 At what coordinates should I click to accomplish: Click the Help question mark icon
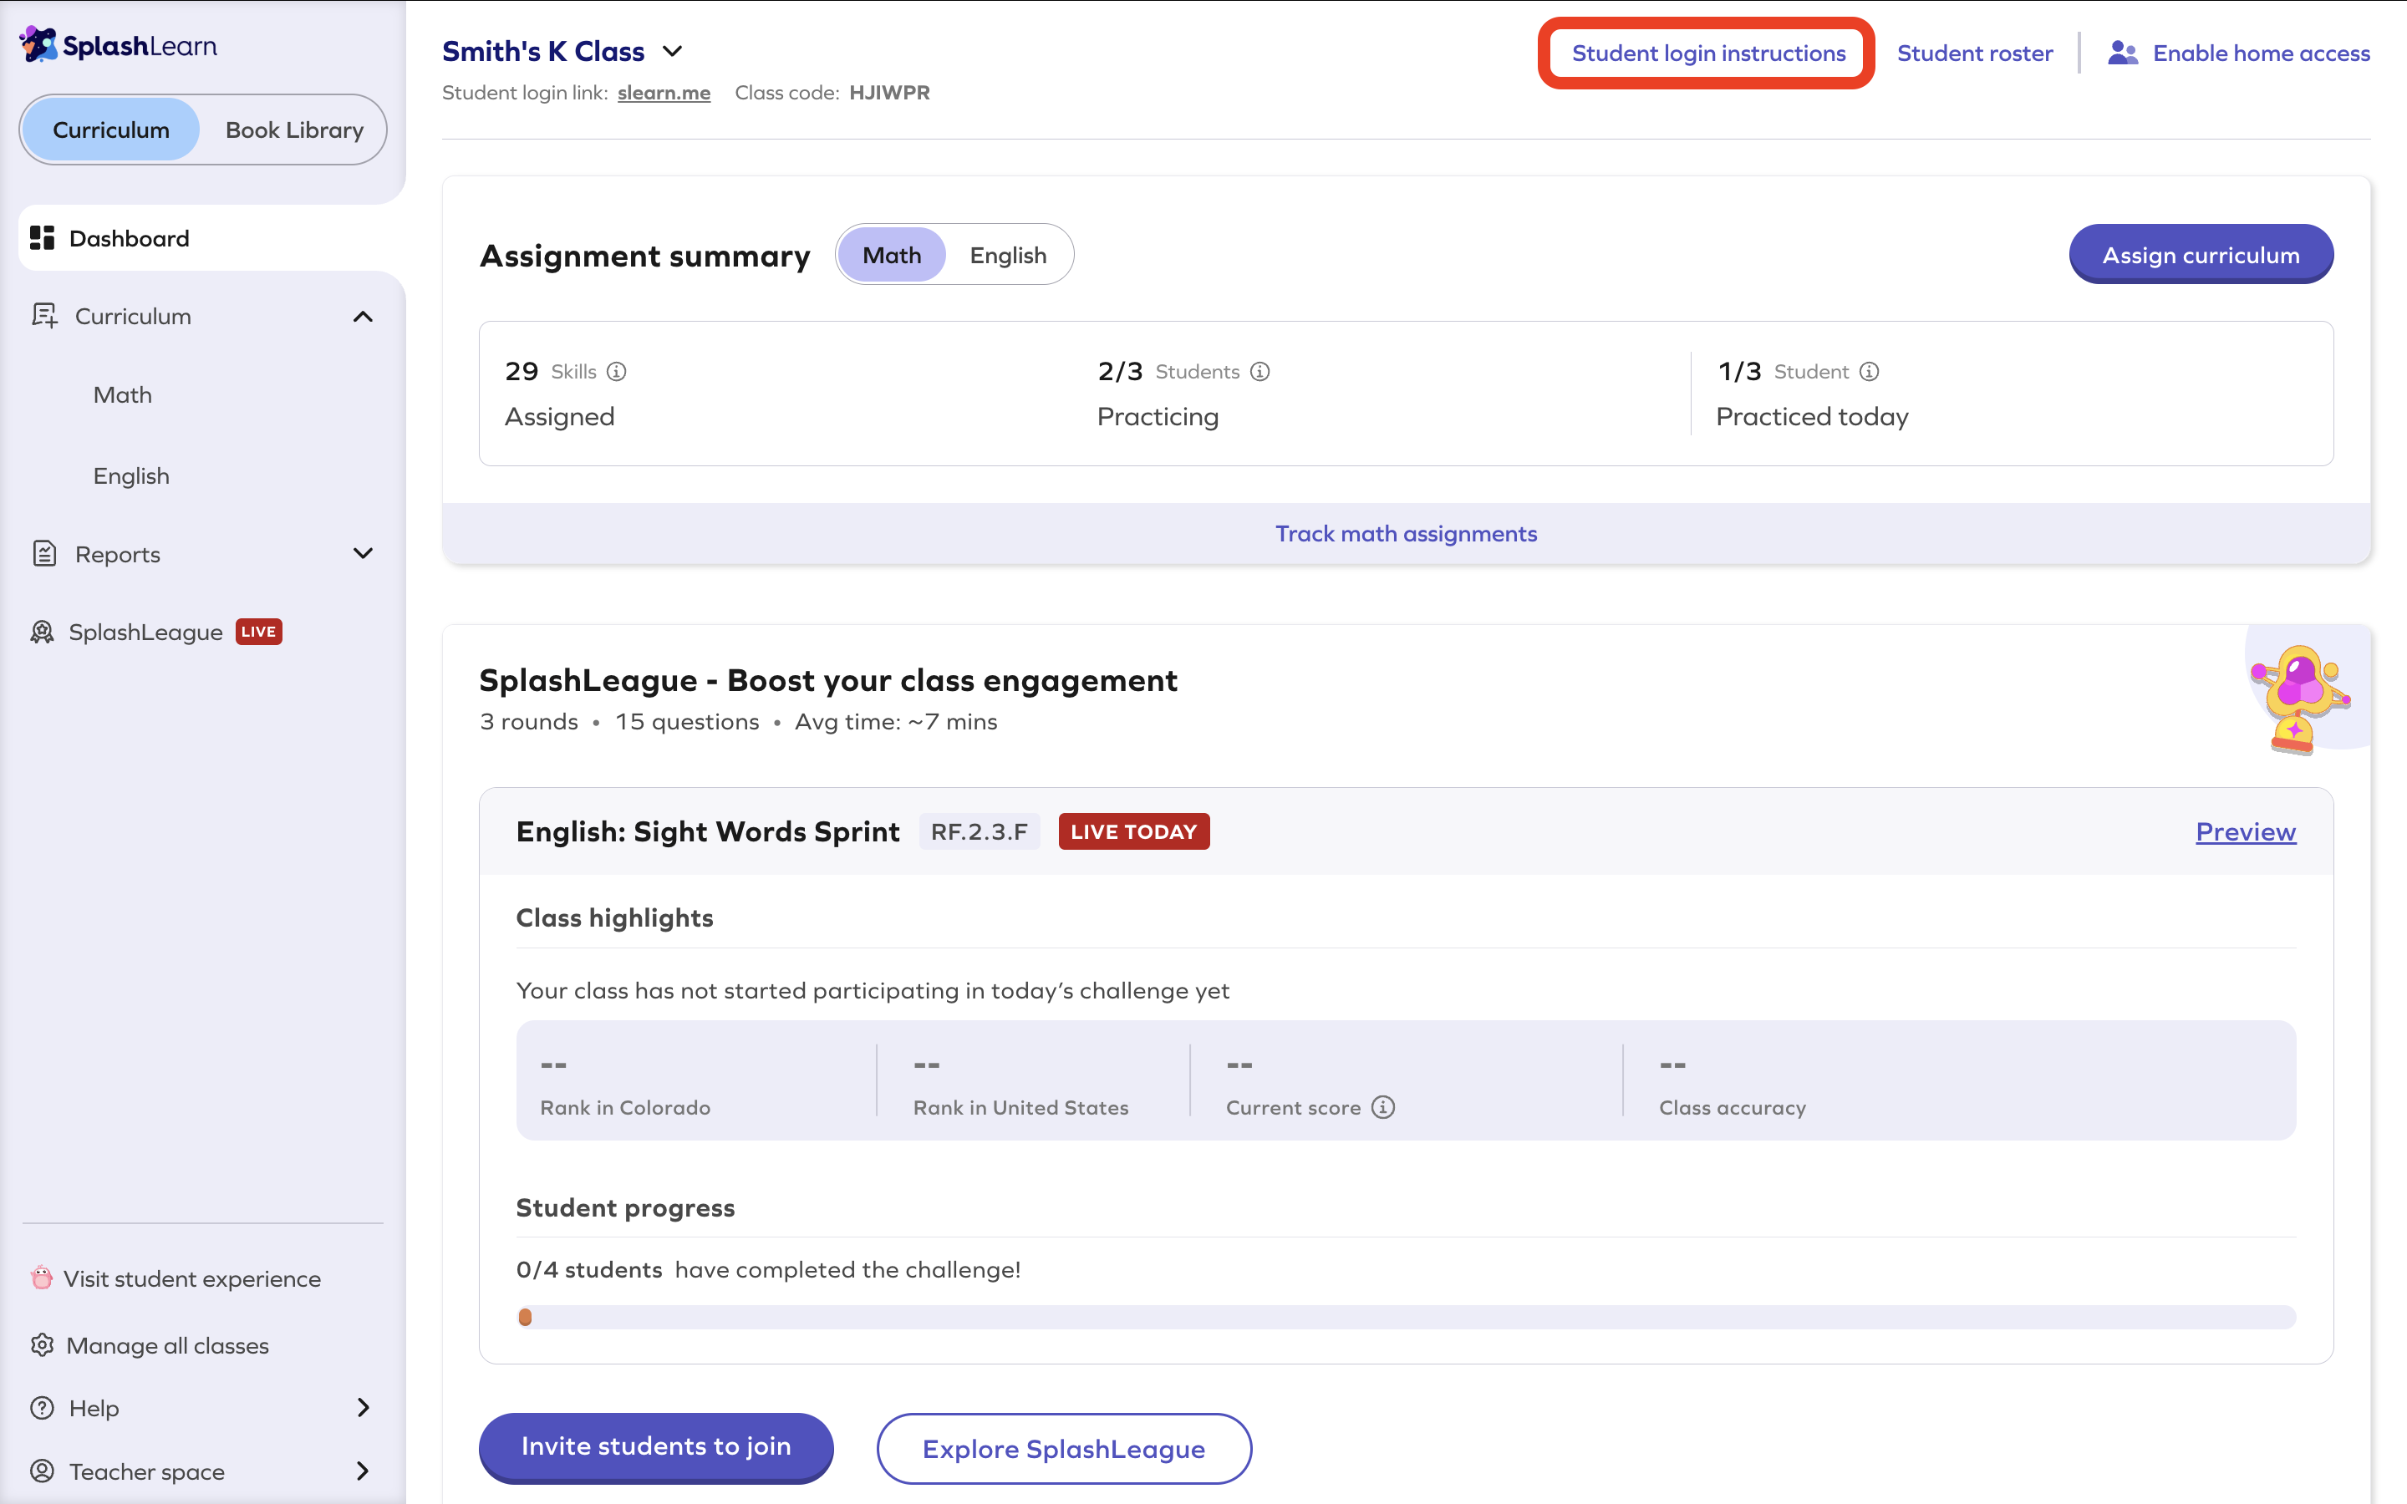(x=42, y=1408)
